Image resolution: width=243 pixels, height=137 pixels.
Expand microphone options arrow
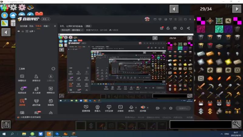(136, 107)
